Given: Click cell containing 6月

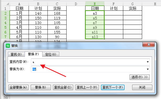Looking at the screenshot, I should [x=19, y=37].
